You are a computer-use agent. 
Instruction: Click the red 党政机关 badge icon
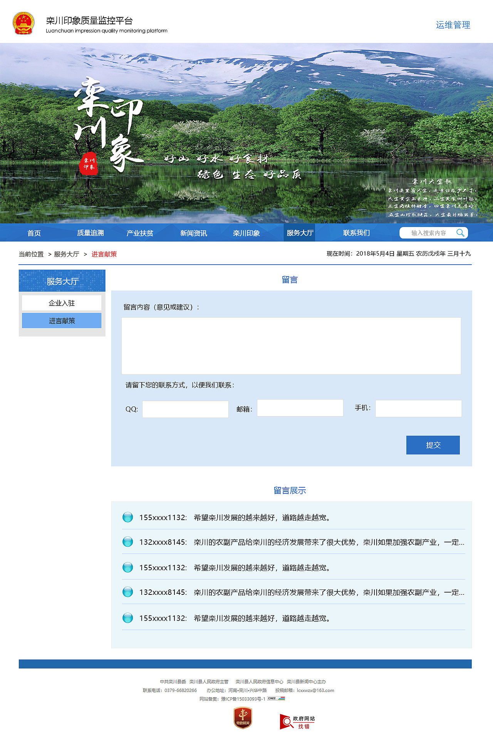(243, 718)
